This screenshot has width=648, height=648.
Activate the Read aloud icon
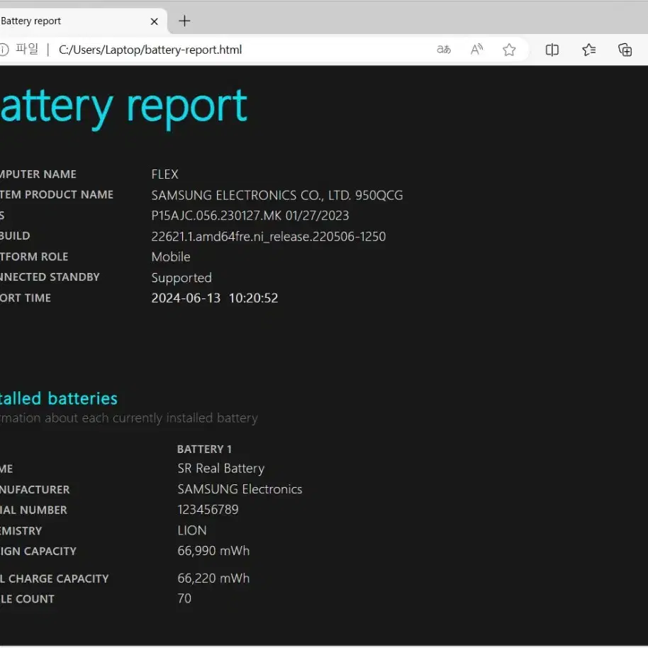click(x=476, y=50)
